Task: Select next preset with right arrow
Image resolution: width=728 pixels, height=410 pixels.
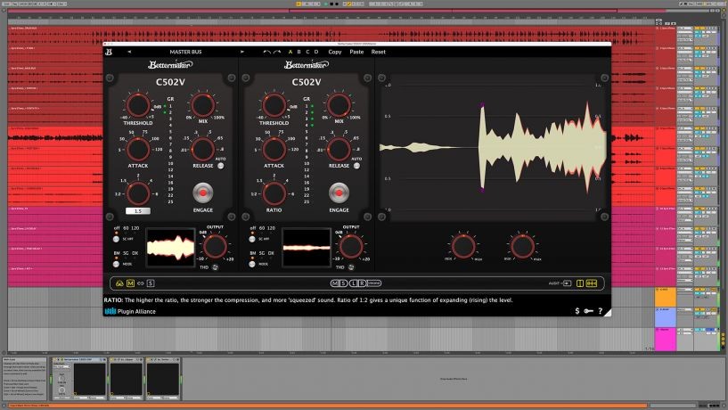Action: click(241, 52)
